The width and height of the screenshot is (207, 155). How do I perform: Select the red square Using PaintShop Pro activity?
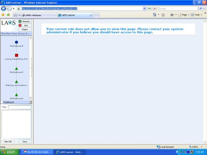[x=17, y=55]
